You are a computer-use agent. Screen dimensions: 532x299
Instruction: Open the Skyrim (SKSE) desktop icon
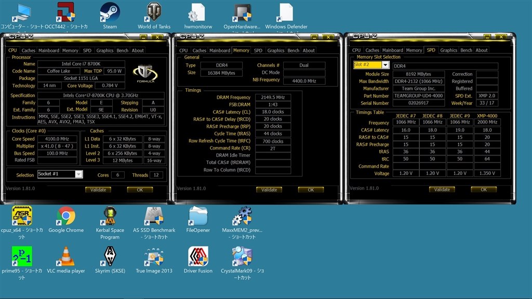pyautogui.click(x=110, y=256)
